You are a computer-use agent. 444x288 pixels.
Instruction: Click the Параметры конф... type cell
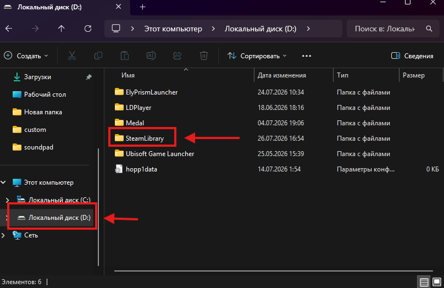click(x=365, y=169)
